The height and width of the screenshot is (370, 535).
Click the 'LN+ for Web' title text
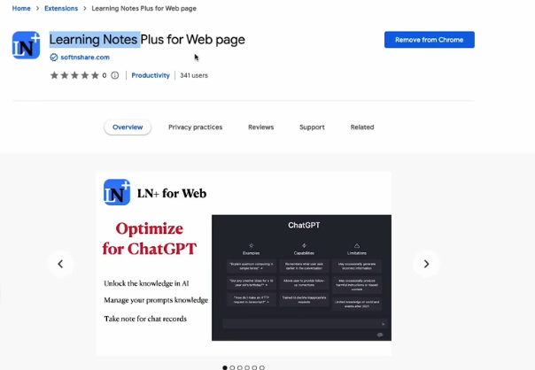[x=172, y=193]
